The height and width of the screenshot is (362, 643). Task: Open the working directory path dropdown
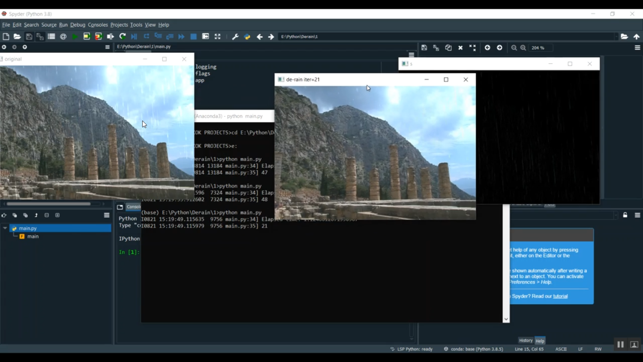click(616, 37)
